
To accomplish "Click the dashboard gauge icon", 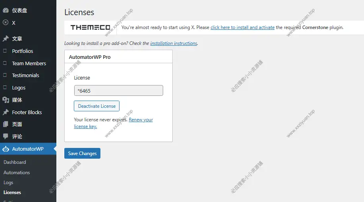I will pos(6,10).
